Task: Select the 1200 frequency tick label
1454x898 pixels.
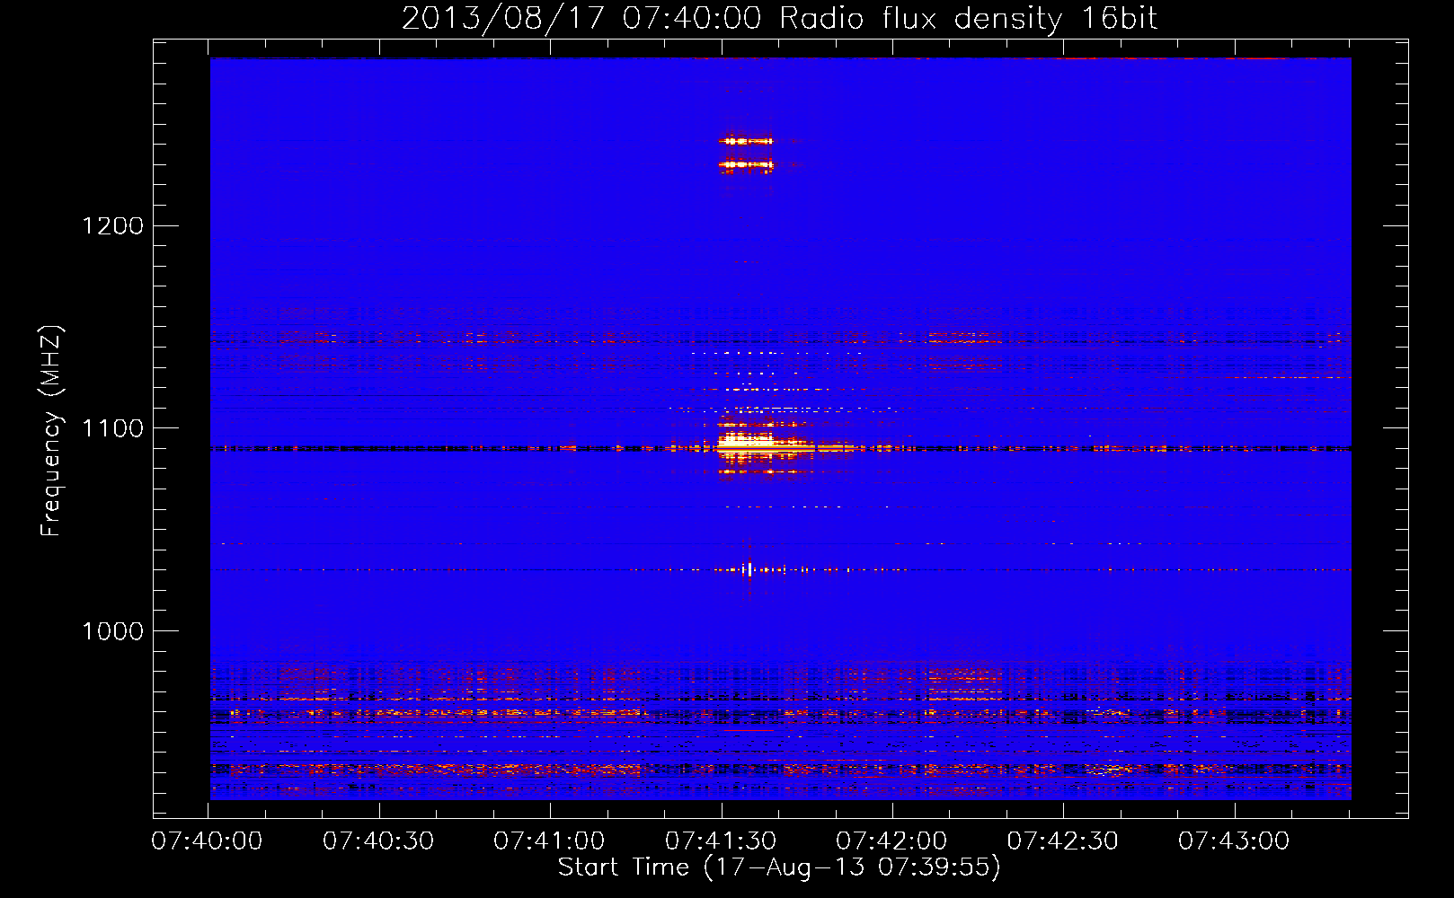Action: (112, 225)
